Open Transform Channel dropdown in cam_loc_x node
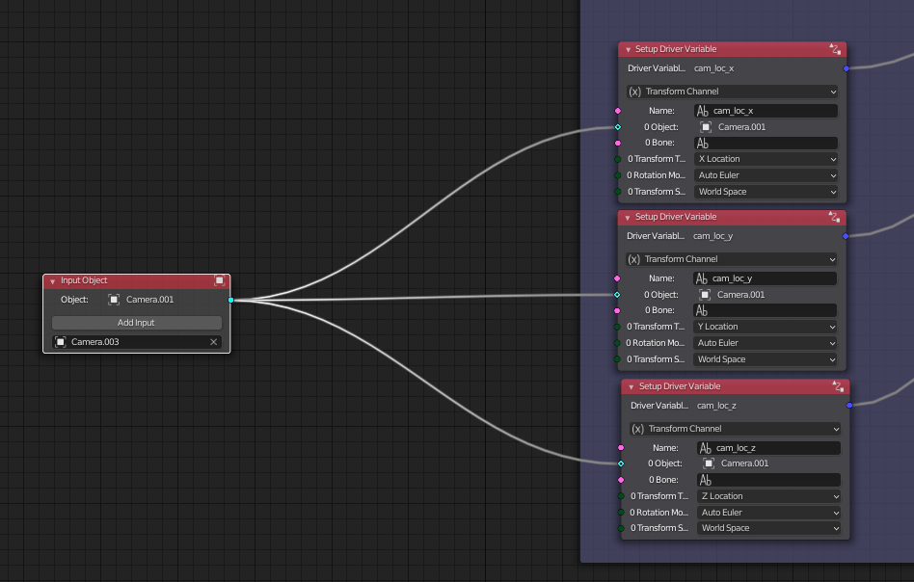The height and width of the screenshot is (582, 914). (x=733, y=92)
